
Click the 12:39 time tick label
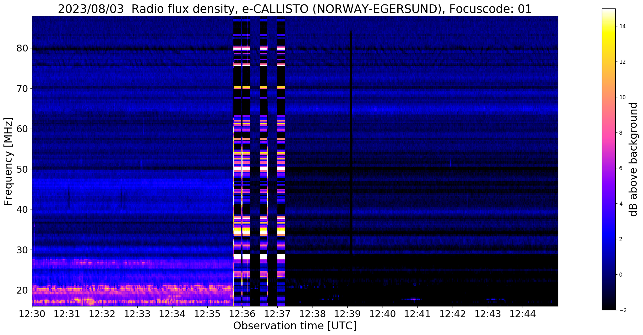(347, 313)
